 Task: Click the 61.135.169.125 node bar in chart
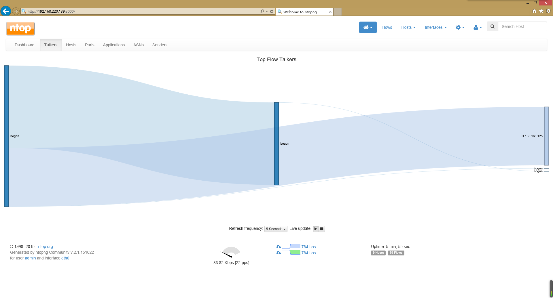point(546,136)
